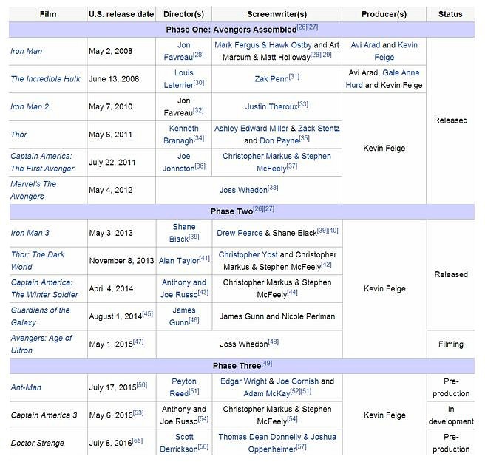485x462 pixels.
Task: Open the Iron Man 3 film link
Action: coord(30,233)
